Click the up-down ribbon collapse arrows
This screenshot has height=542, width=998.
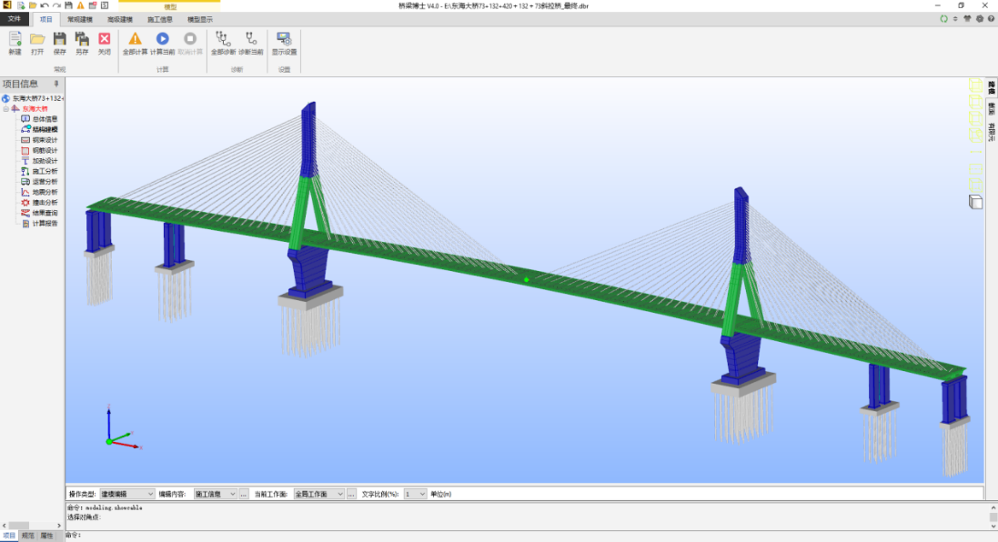[x=955, y=19]
